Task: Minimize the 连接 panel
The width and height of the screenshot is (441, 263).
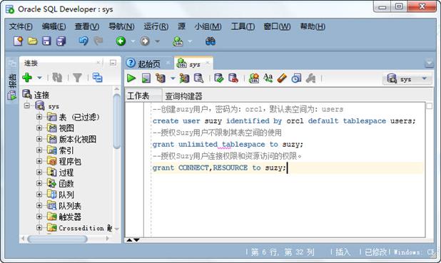Action: 113,63
